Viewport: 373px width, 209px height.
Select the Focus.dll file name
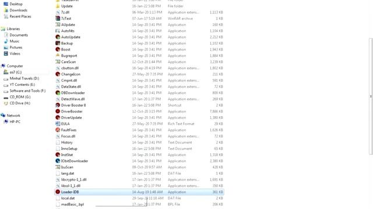(68, 136)
